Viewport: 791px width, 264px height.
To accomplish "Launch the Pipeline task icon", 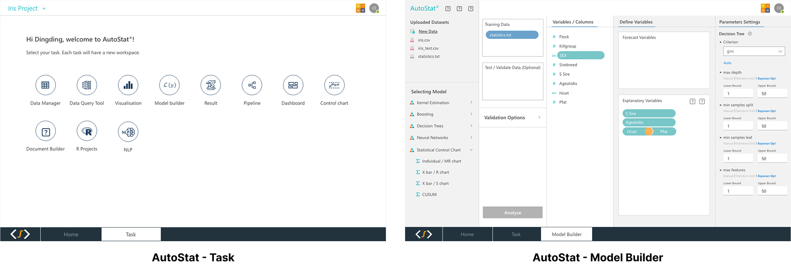I will coord(252,85).
